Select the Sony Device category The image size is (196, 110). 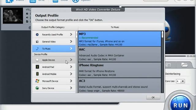coord(54,88)
